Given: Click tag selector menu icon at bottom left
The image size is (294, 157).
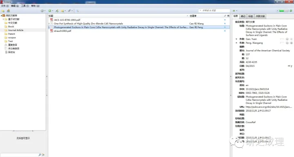Looking at the screenshot, I should pos(43,155).
